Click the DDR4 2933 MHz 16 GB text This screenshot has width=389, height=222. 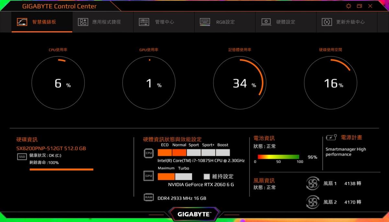click(182, 198)
